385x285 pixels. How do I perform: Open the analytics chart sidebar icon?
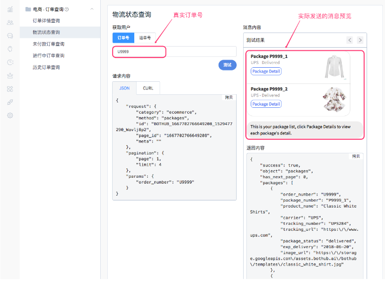click(10, 9)
